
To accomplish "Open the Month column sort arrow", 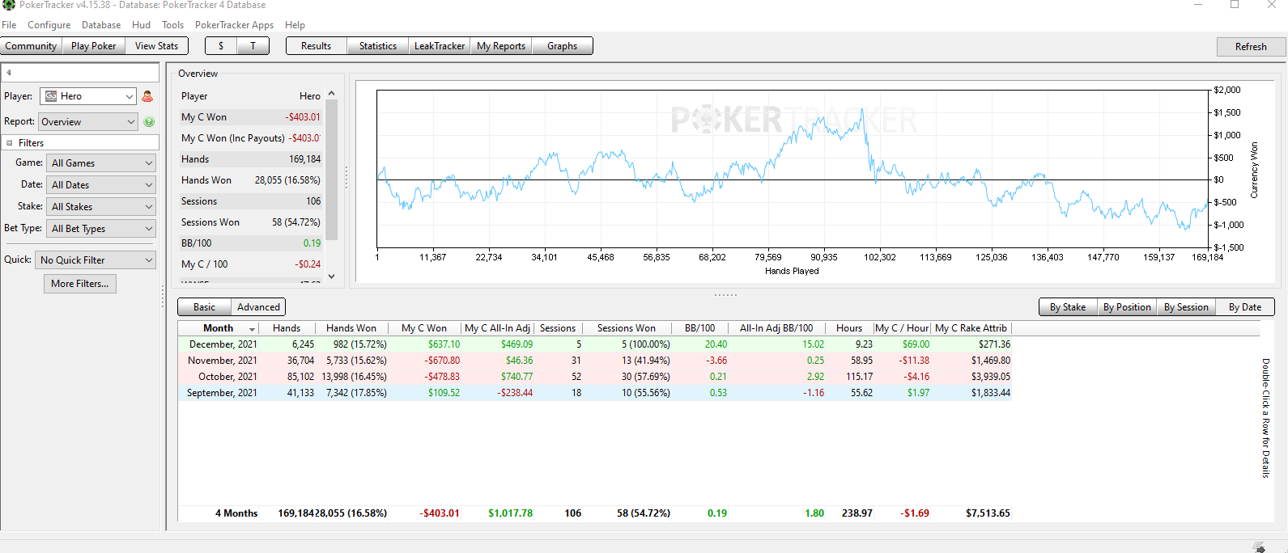I will pyautogui.click(x=252, y=329).
